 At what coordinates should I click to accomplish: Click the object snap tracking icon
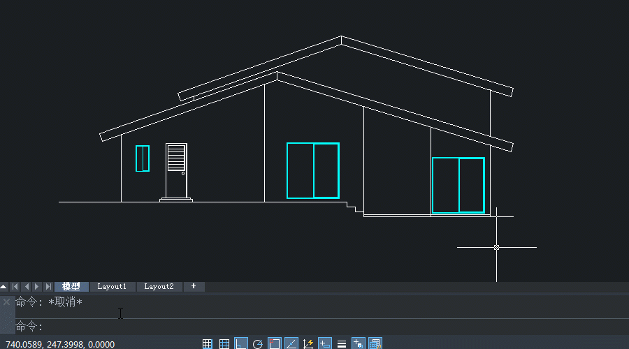[291, 343]
